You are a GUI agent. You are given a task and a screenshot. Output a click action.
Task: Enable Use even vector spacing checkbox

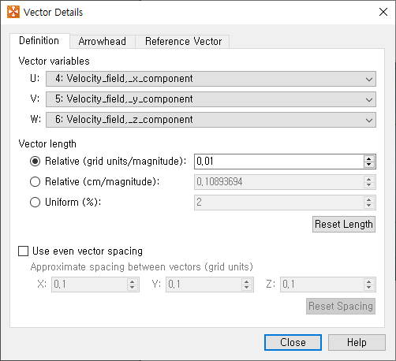pos(24,251)
